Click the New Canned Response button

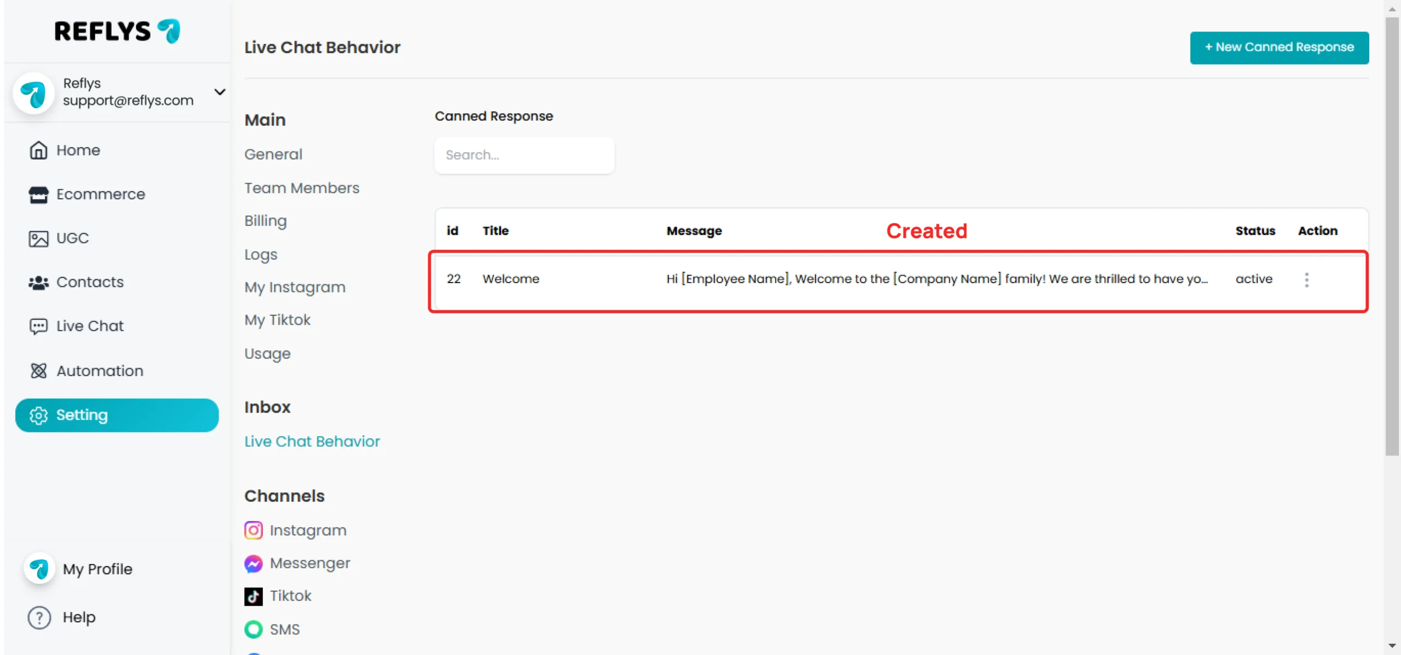point(1280,48)
